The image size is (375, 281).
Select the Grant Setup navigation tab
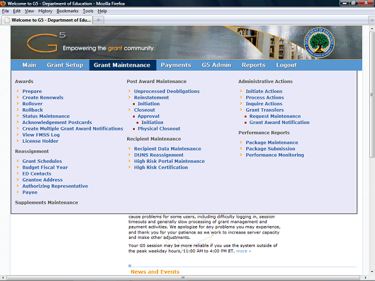65,65
